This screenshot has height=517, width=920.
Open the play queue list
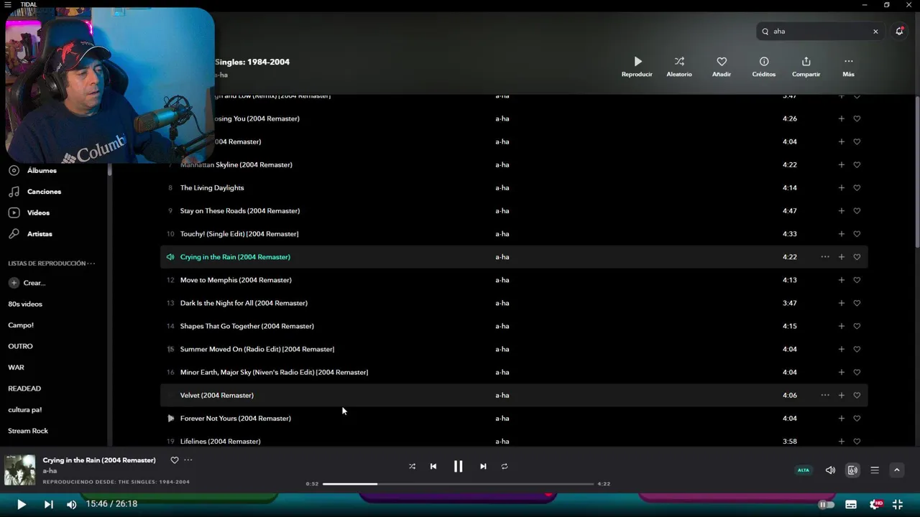(x=875, y=470)
